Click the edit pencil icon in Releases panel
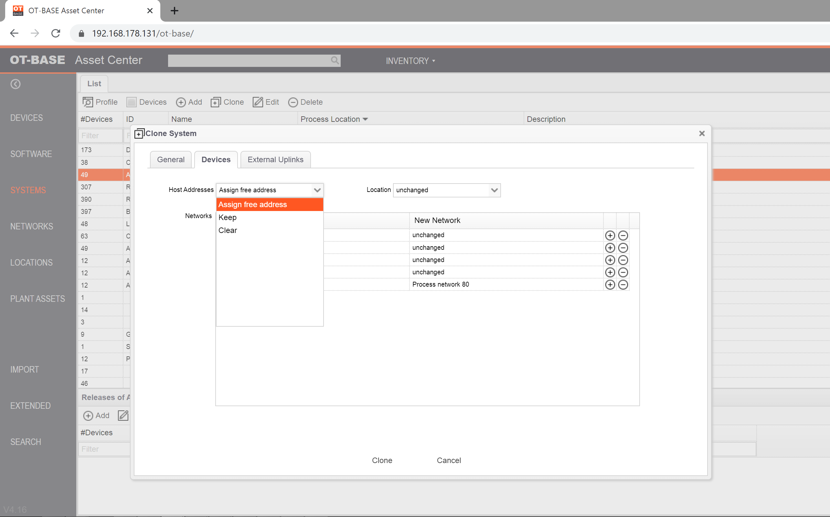The image size is (830, 517). 123,416
